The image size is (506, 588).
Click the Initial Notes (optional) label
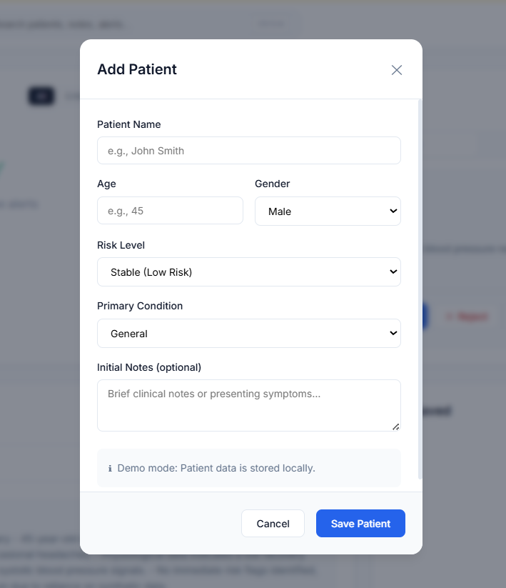coord(149,367)
